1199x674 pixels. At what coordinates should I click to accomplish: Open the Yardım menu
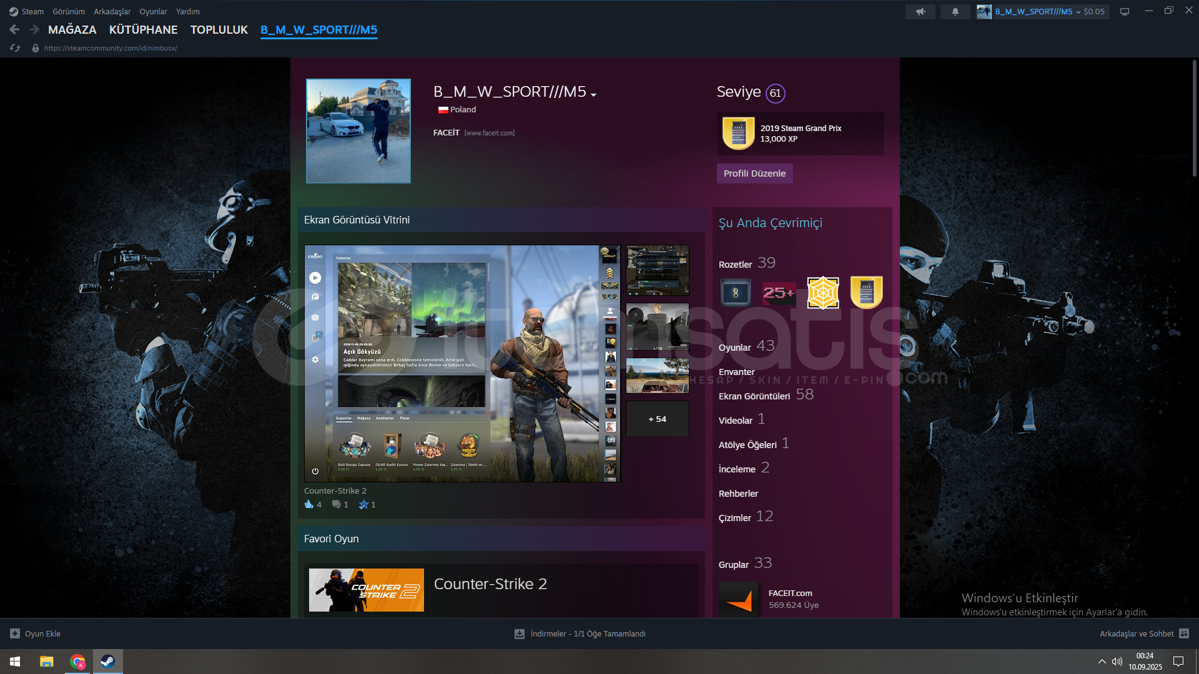188,11
